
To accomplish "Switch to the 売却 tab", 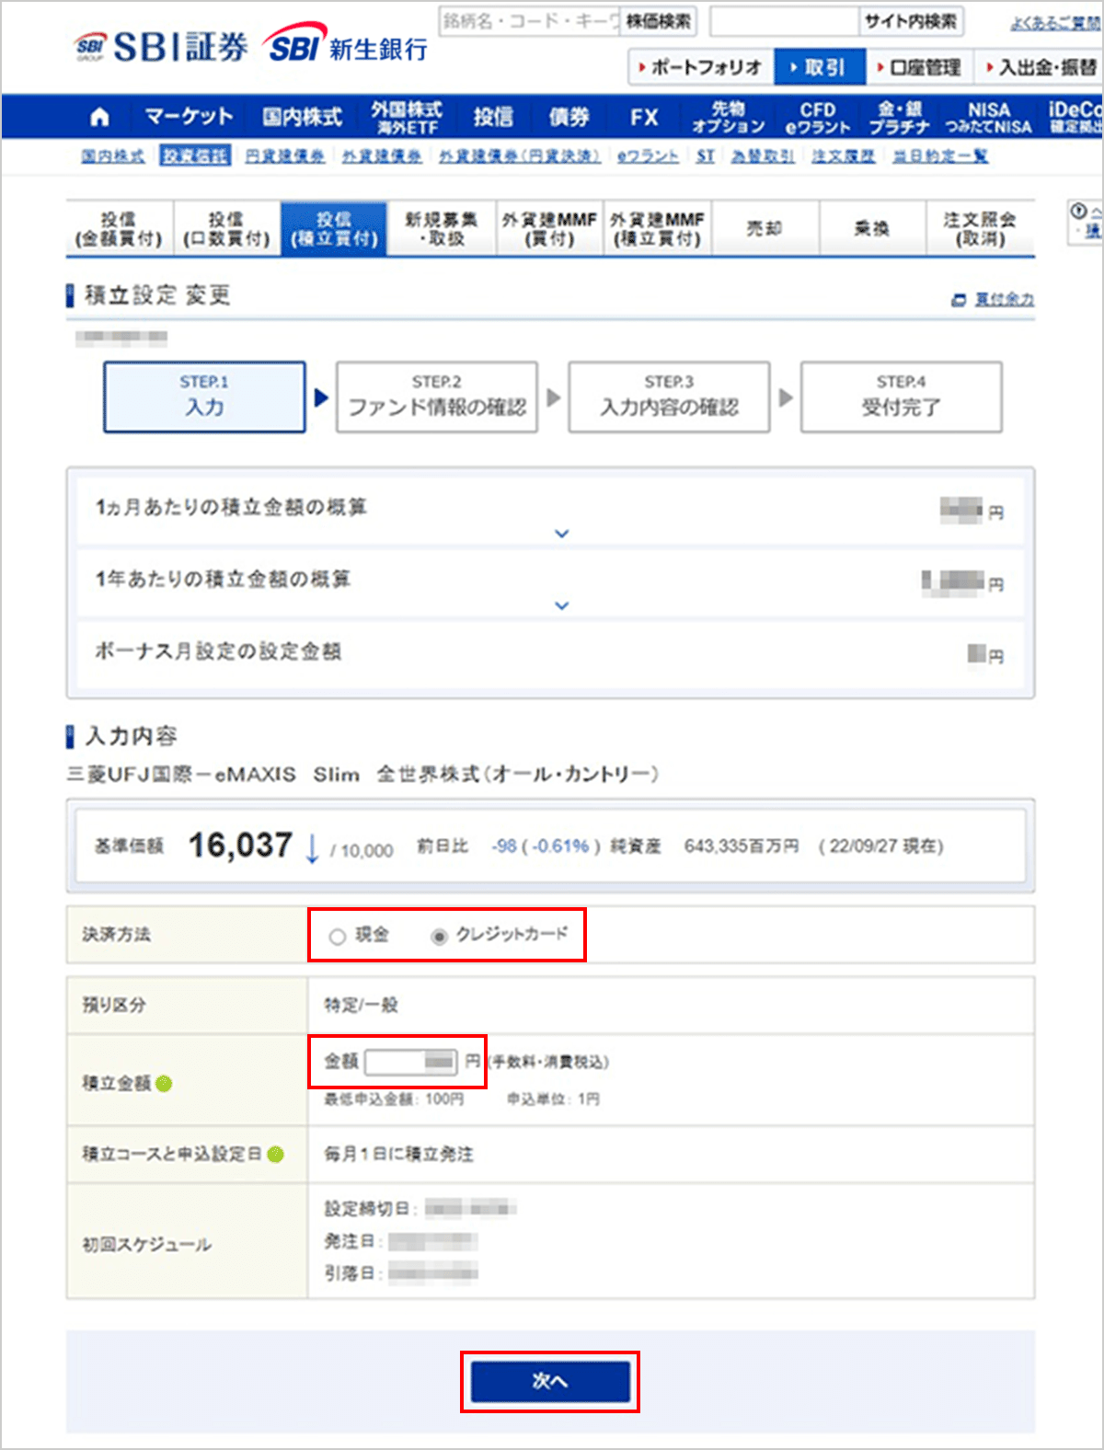I will (x=765, y=228).
